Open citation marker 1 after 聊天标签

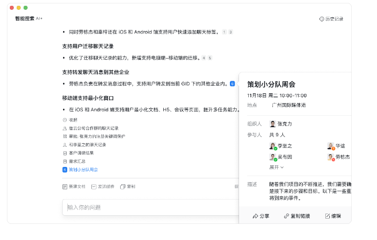pos(224,32)
